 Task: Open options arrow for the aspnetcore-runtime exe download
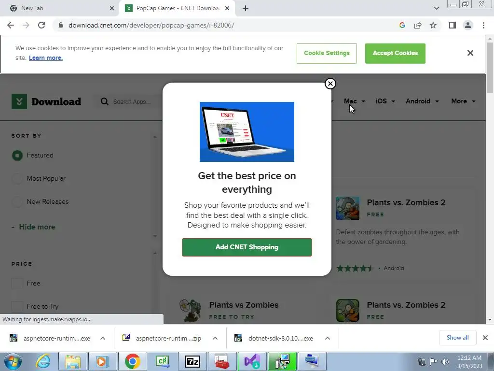tap(103, 338)
